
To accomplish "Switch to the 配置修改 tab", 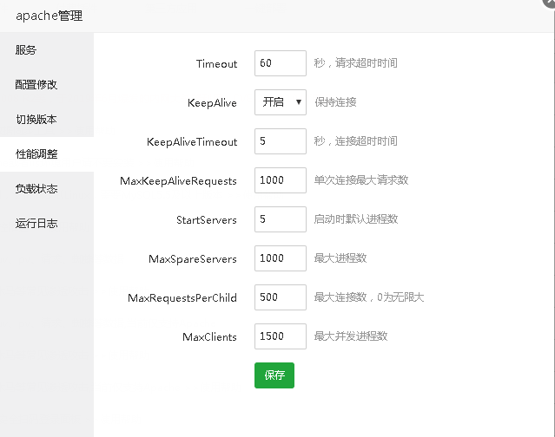I will click(x=47, y=84).
